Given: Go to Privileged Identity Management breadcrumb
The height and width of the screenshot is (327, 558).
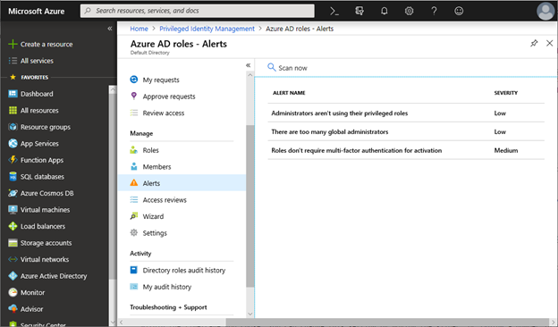Looking at the screenshot, I should point(207,29).
